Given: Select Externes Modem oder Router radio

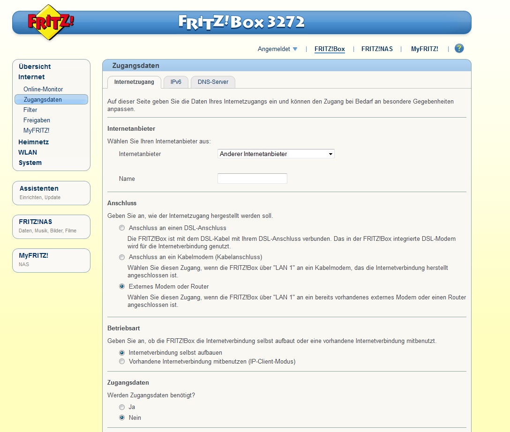Looking at the screenshot, I should (122, 286).
